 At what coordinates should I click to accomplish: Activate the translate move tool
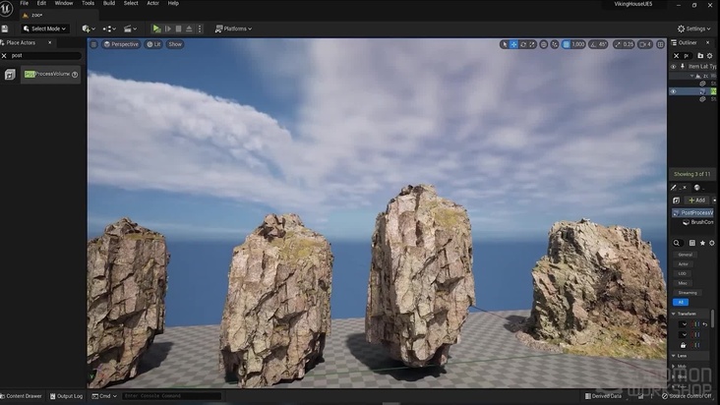[513, 44]
